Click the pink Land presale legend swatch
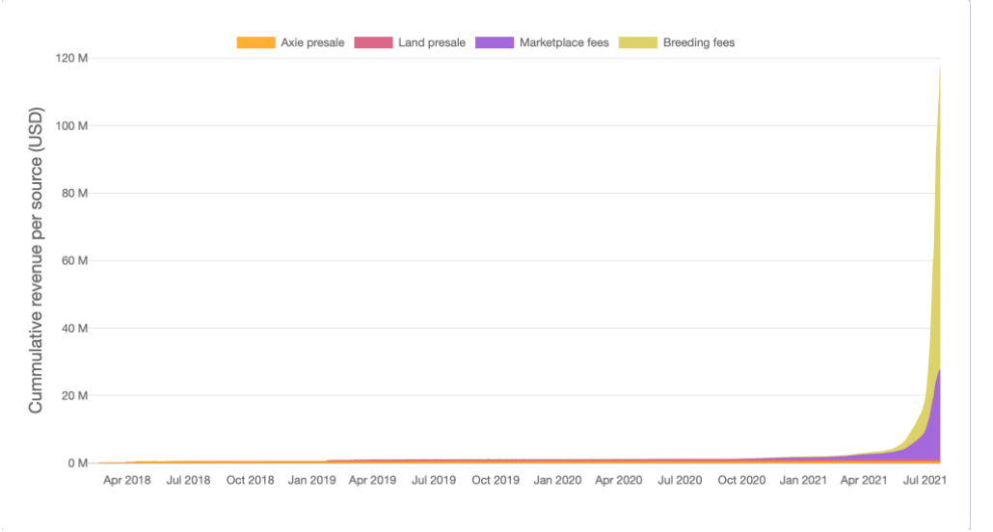The image size is (993, 532). [374, 42]
